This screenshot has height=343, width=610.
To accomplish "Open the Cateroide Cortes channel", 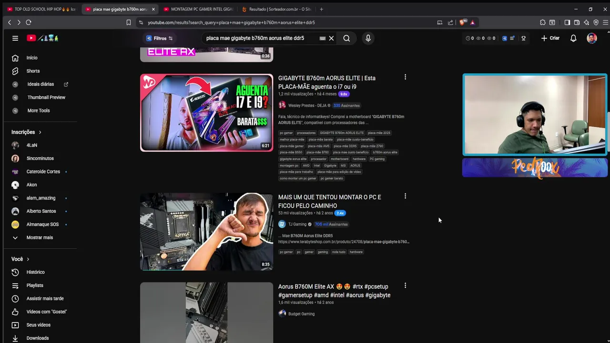I will 43,171.
